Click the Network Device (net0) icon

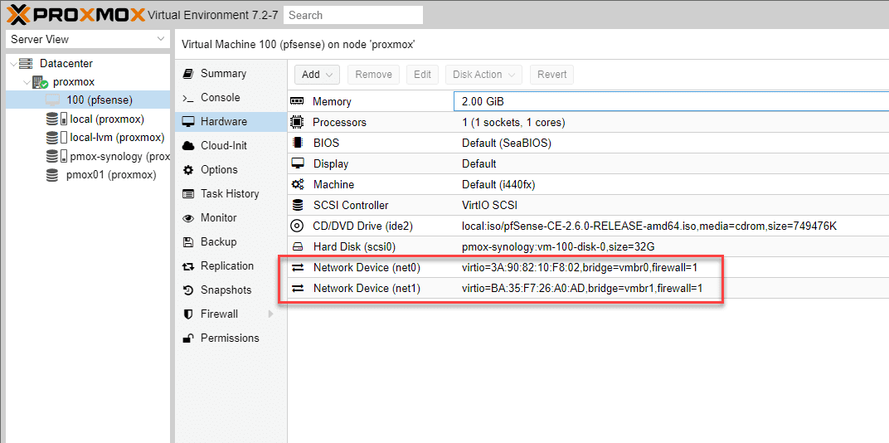pyautogui.click(x=297, y=267)
